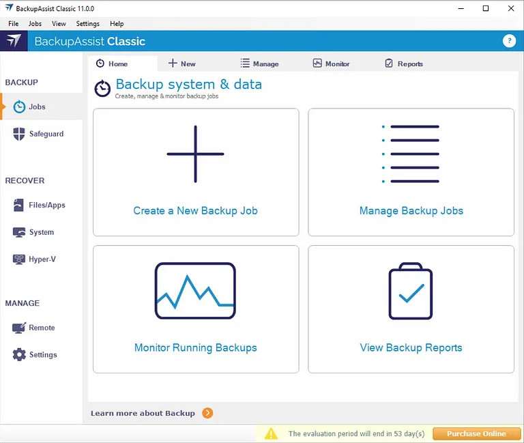Viewport: 524px width, 443px height.
Task: Click the orange arrow next to Learn more
Action: (x=207, y=413)
